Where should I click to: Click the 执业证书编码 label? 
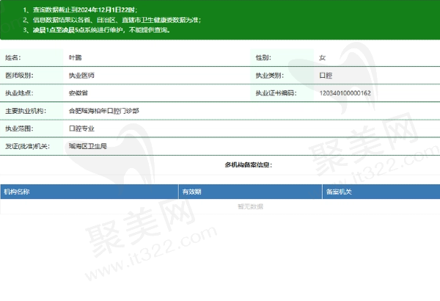pyautogui.click(x=275, y=93)
